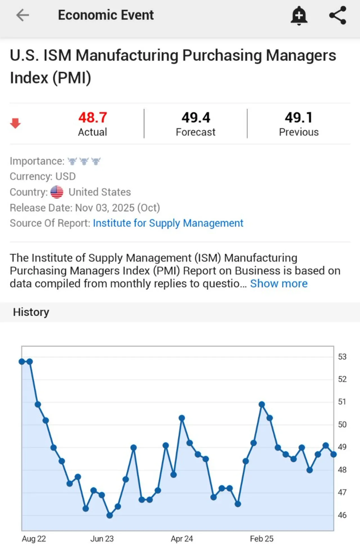Tap the Previous value 49.1
This screenshot has height=551, width=360.
(299, 117)
